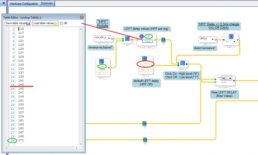Viewport: 258px width, 155px height.
Task: Click the Buff1_3 buffer block icon
Action: [x=231, y=37]
